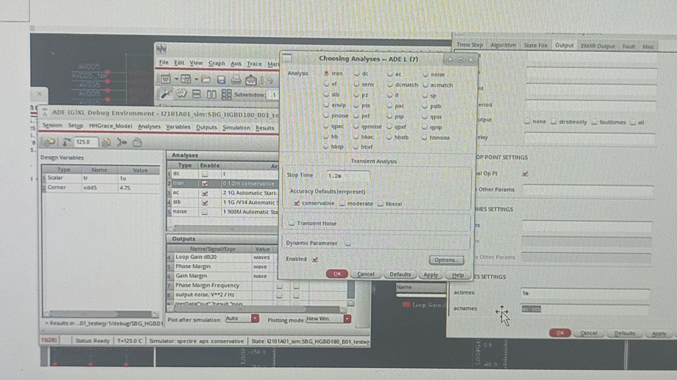This screenshot has width=677, height=380.
Task: Check the moderate accuracy option
Action: click(342, 203)
